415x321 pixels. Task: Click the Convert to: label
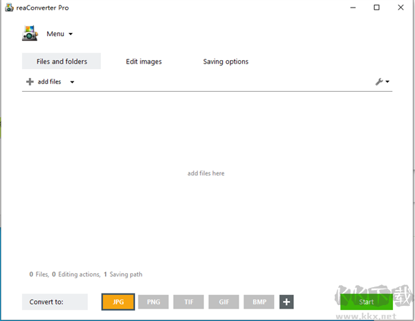pyautogui.click(x=55, y=302)
